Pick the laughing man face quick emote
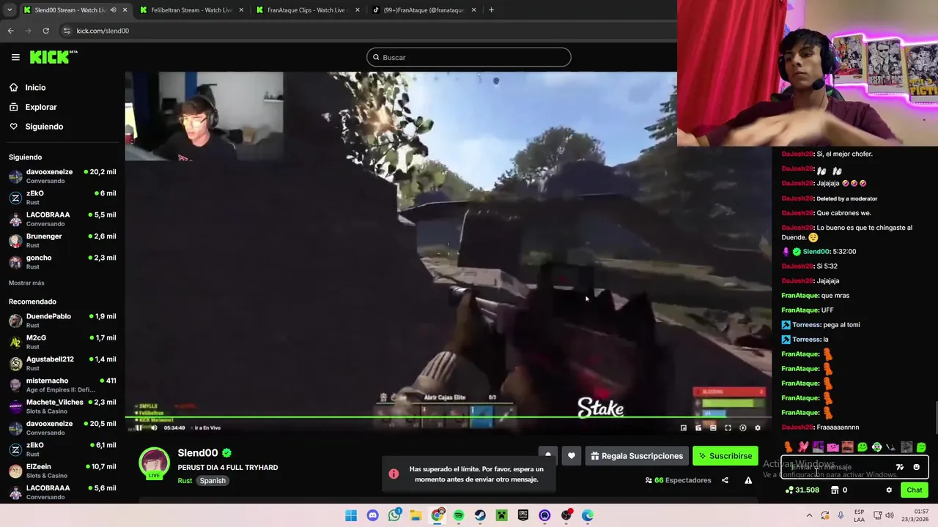This screenshot has width=938, height=527. point(847,447)
